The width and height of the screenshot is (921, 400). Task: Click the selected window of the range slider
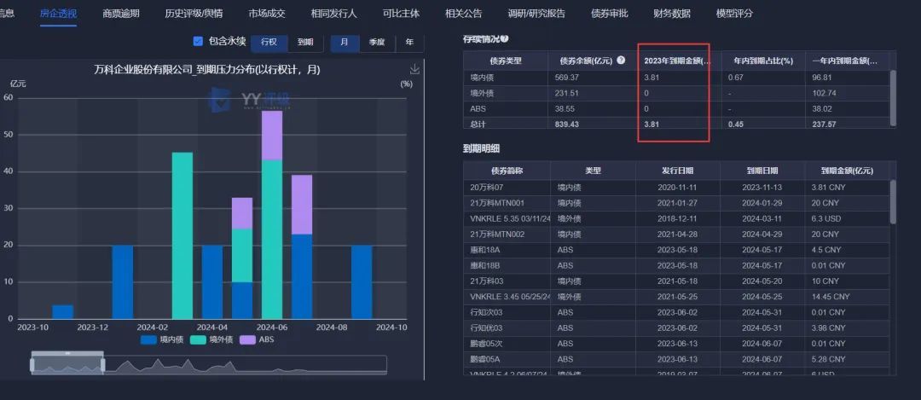click(x=67, y=365)
